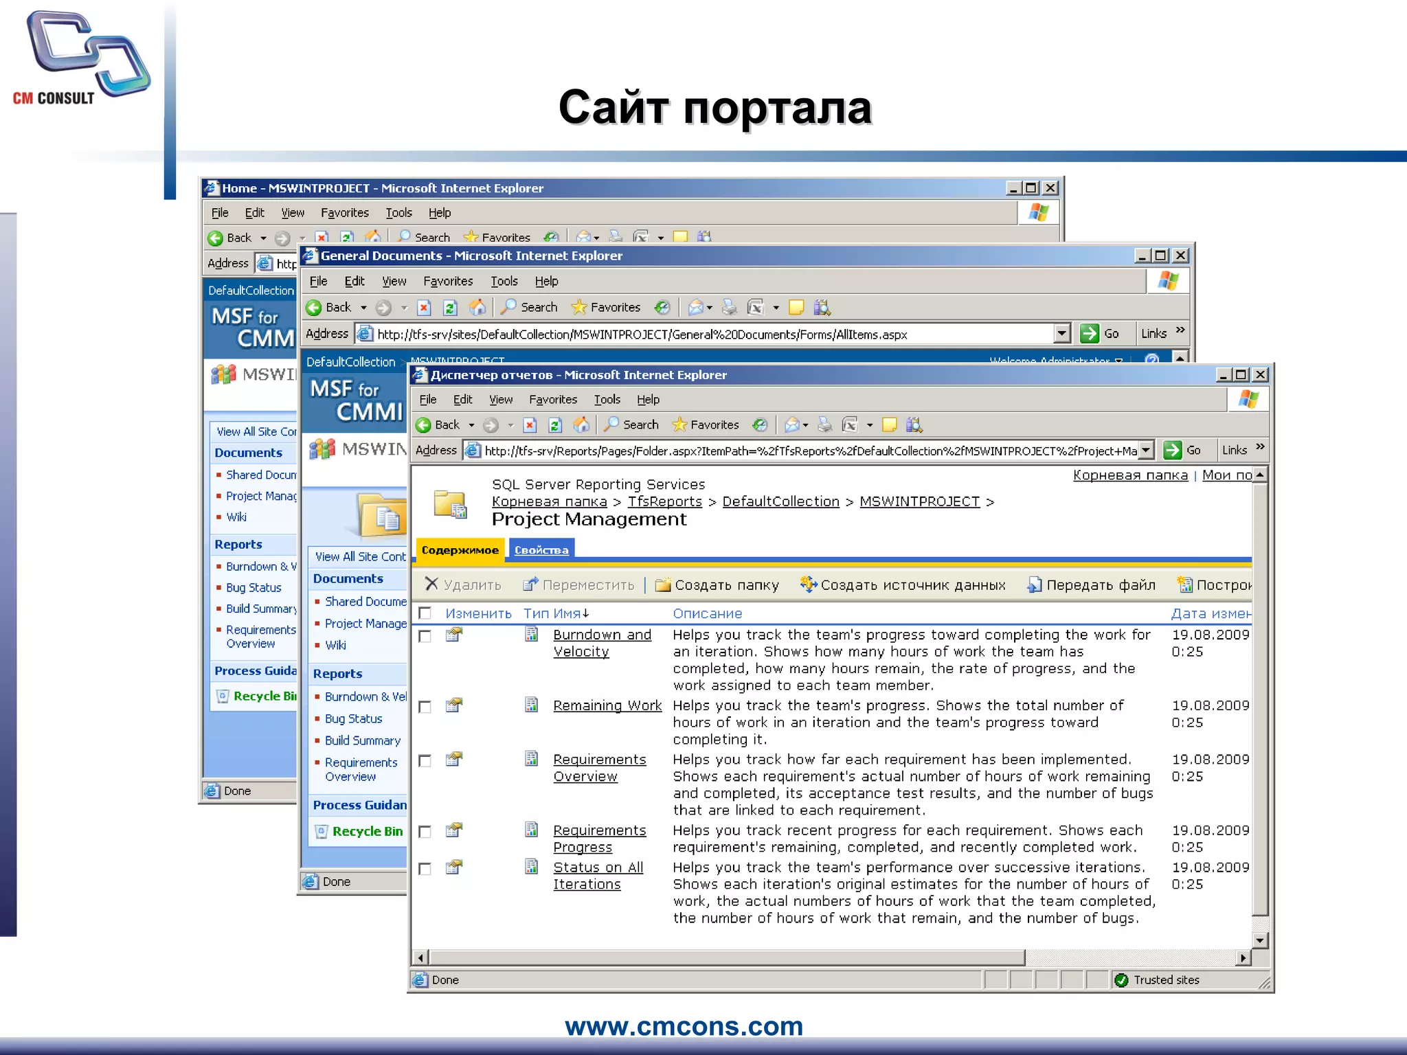Open Bug Status report in Home window sidebar
Screen dimensions: 1407x1055
(254, 587)
